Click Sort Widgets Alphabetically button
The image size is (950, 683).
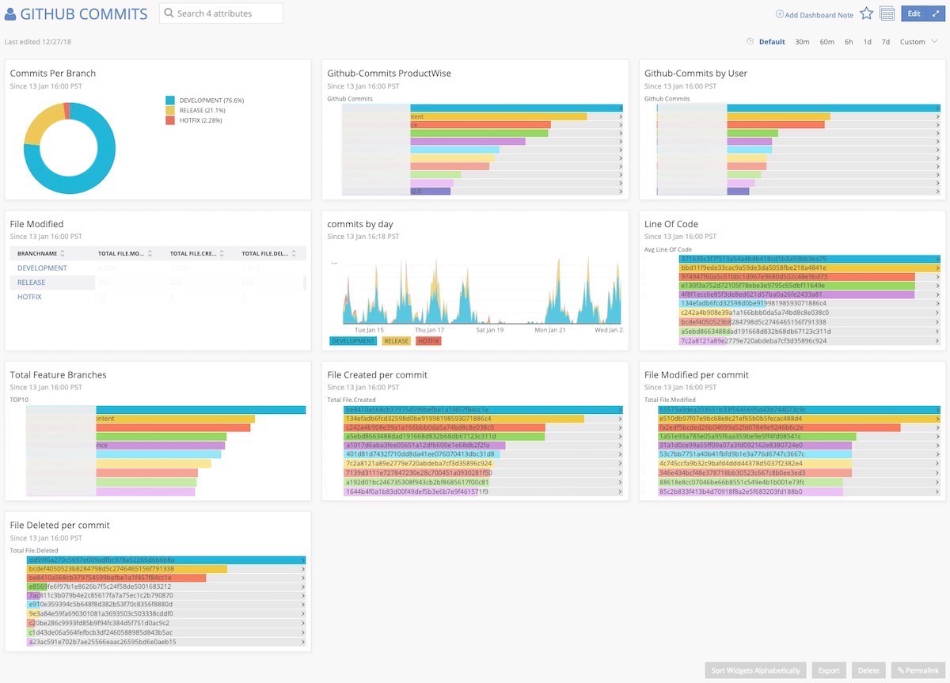coord(756,670)
